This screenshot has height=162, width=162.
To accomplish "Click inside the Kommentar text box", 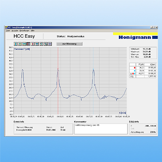I will 101,129.
